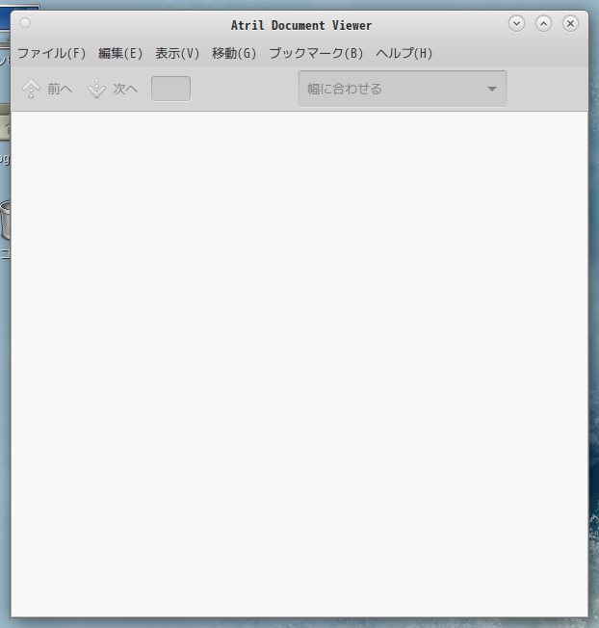Image resolution: width=599 pixels, height=628 pixels.
Task: Click the 前へ previous page up-arrow icon
Action: click(31, 89)
